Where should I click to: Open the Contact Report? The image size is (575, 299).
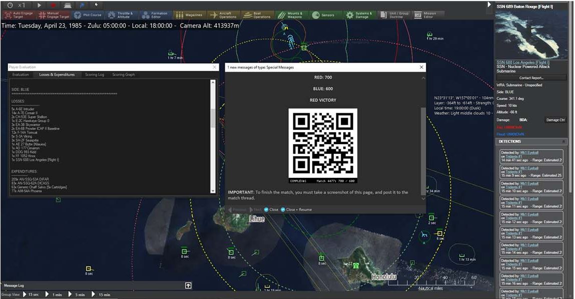point(531,78)
